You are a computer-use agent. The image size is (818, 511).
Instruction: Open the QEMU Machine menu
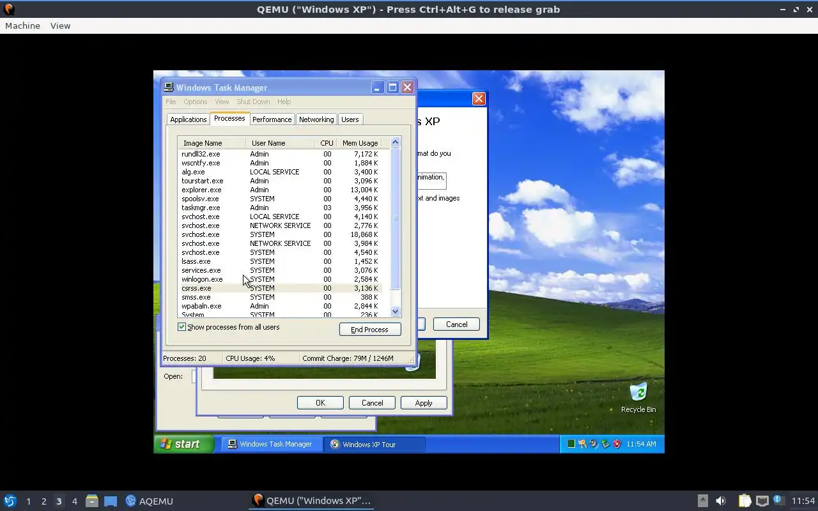click(22, 26)
